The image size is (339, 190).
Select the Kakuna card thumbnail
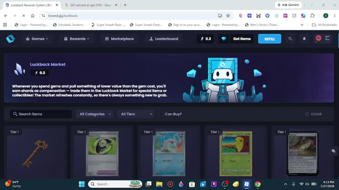[236, 154]
